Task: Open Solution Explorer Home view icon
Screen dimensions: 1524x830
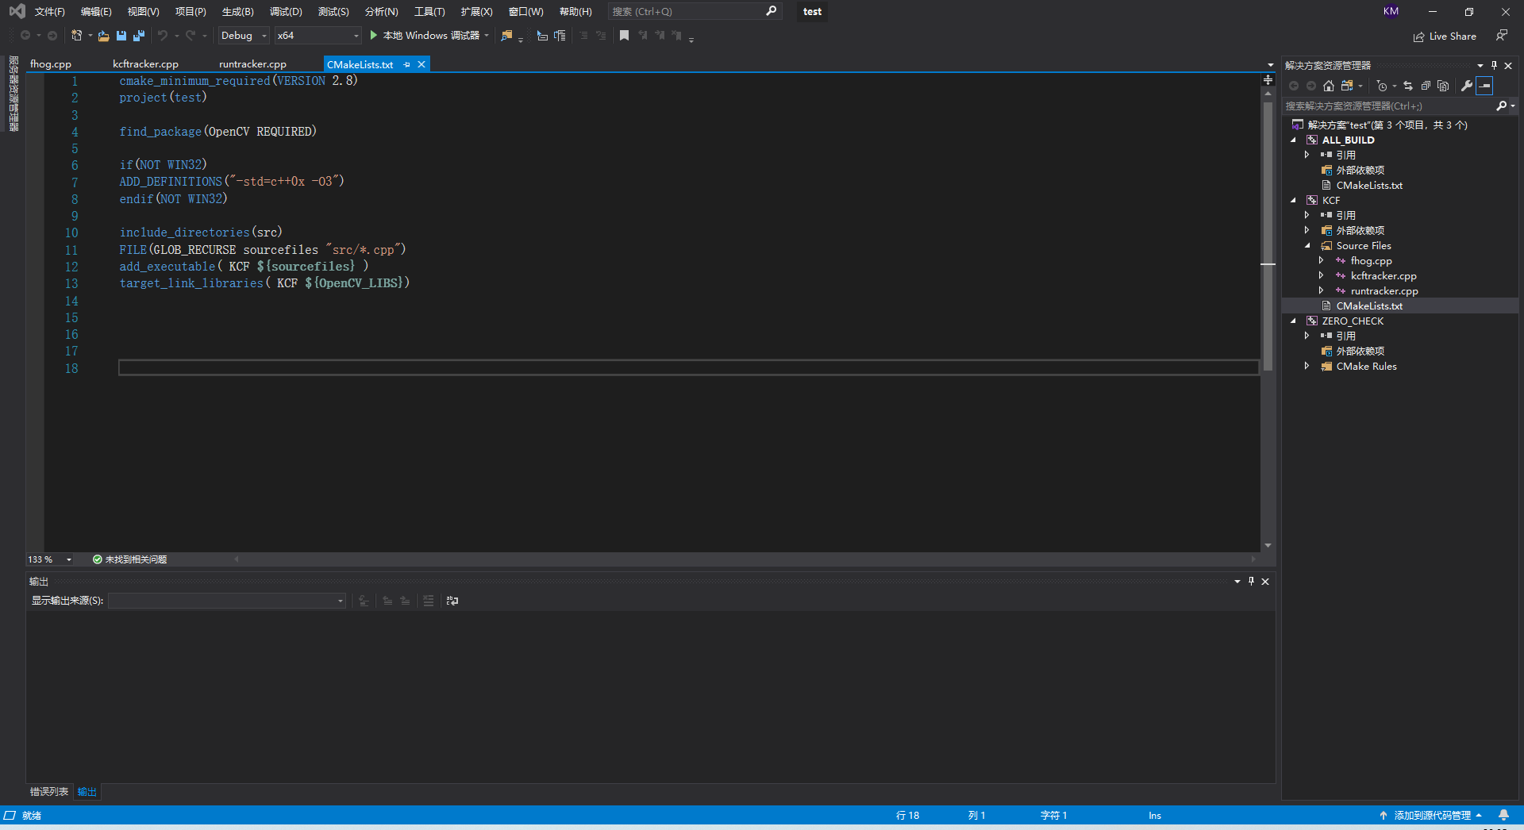Action: (1330, 86)
